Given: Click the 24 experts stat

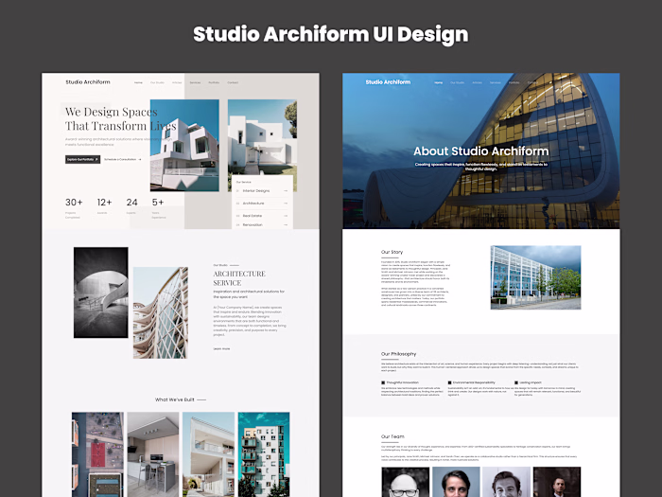Looking at the screenshot, I should pos(131,206).
